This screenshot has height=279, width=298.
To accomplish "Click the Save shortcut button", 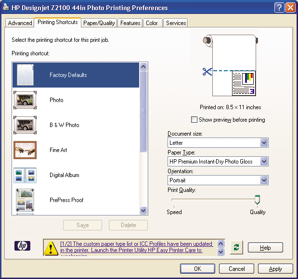I will [83, 225].
